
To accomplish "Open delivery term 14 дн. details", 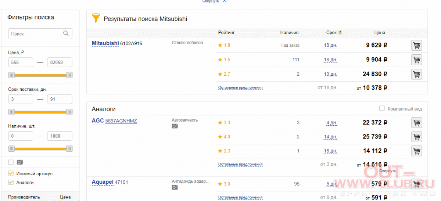I will 330,137.
